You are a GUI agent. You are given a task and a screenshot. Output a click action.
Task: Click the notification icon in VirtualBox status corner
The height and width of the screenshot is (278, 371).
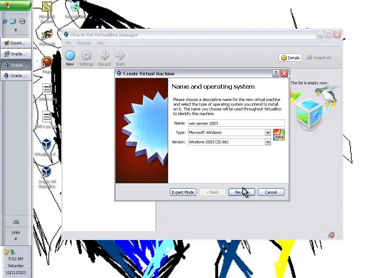point(332,235)
